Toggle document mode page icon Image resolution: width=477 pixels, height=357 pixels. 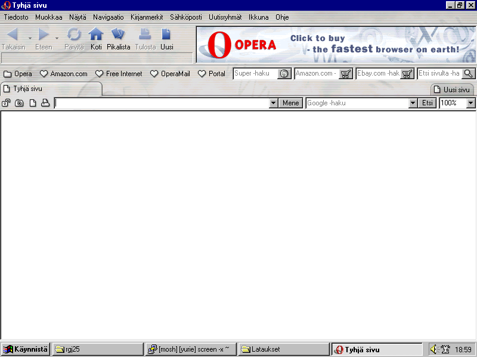click(33, 103)
